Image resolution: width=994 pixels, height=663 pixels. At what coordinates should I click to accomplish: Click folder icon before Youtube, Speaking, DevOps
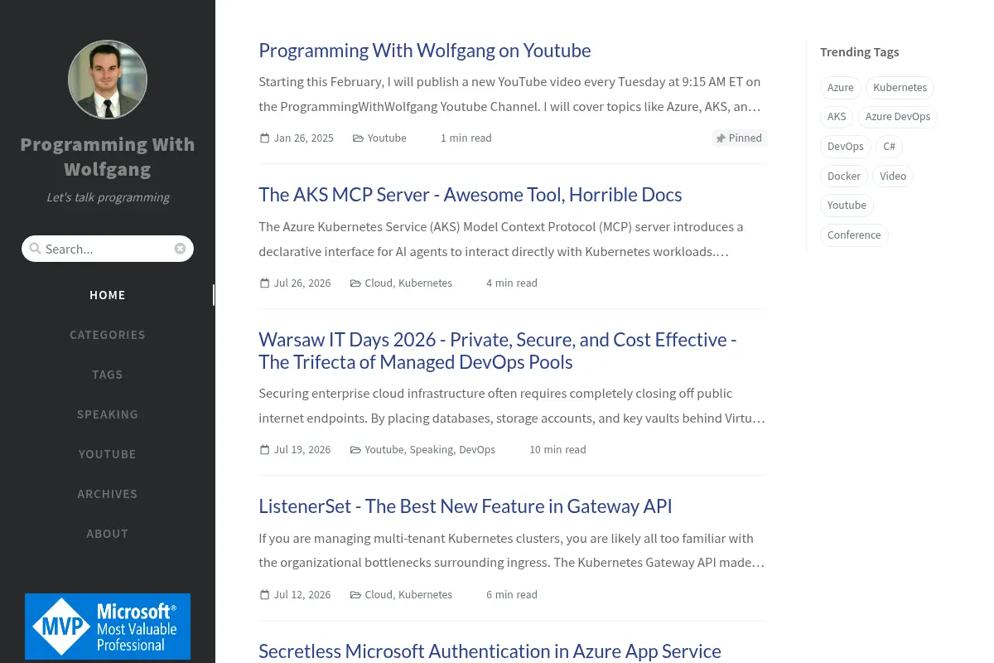355,450
